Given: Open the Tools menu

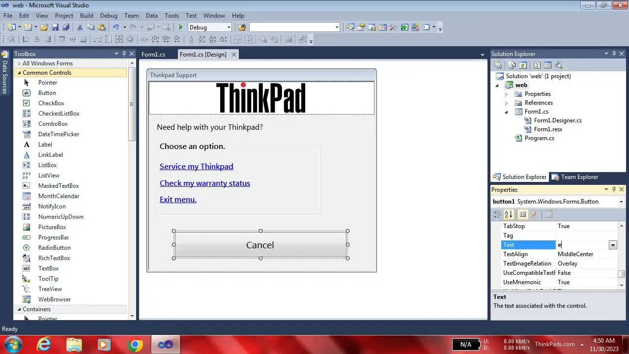Looking at the screenshot, I should [x=172, y=16].
